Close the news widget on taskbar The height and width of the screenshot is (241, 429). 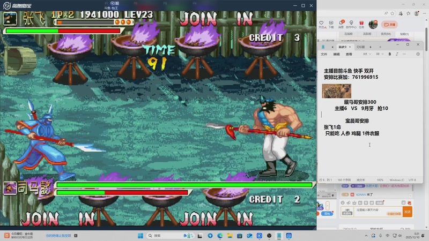point(76,236)
